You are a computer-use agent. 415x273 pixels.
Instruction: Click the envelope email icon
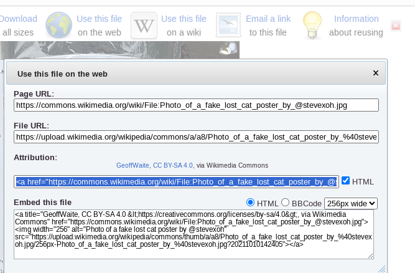coord(228,26)
